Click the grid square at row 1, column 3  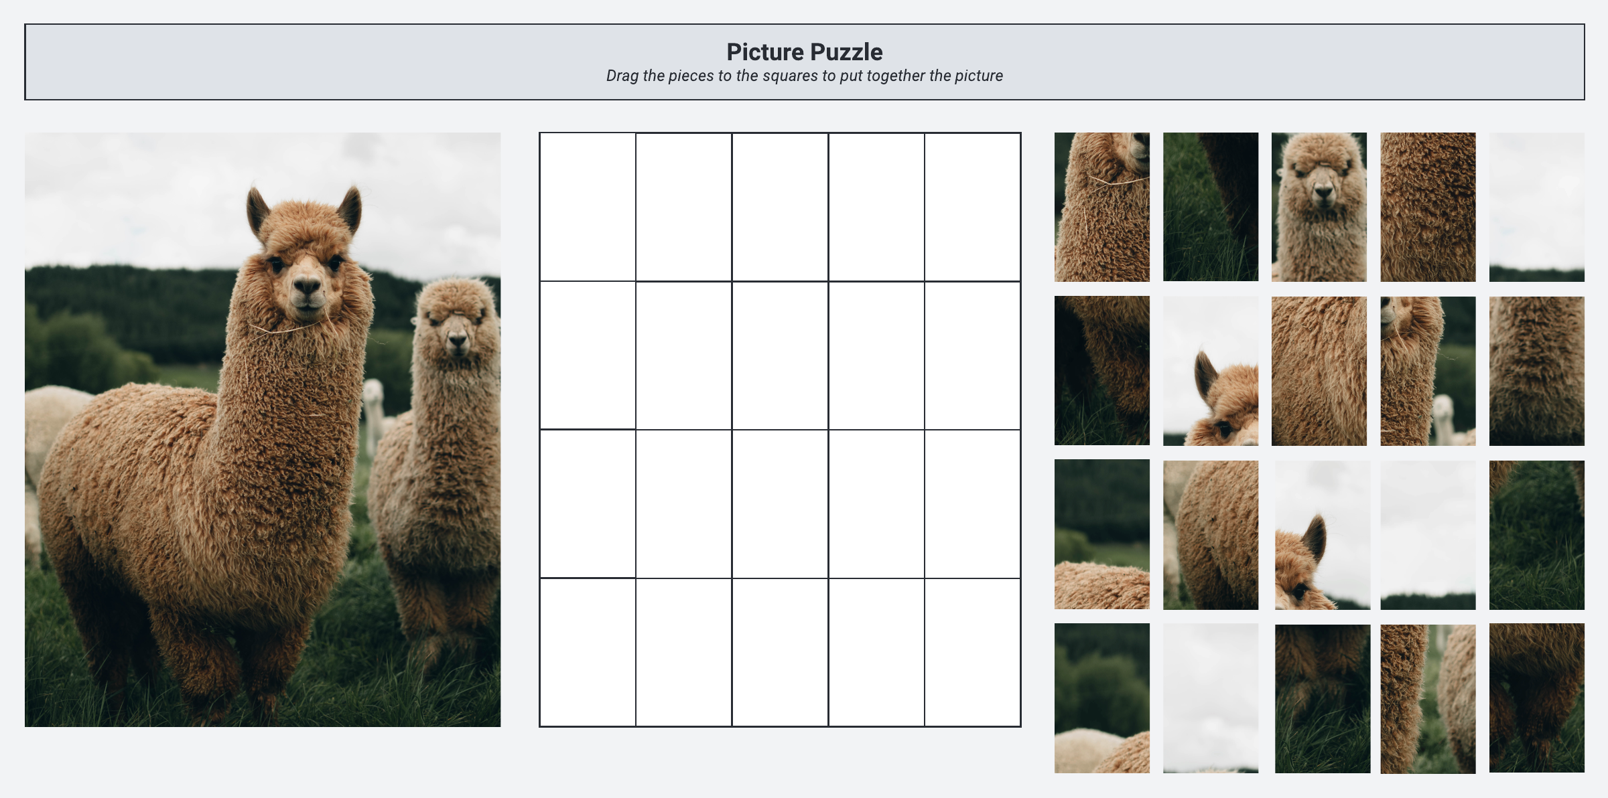781,207
